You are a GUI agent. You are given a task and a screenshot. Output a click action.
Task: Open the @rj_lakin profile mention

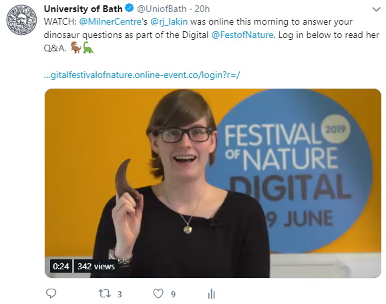point(169,21)
